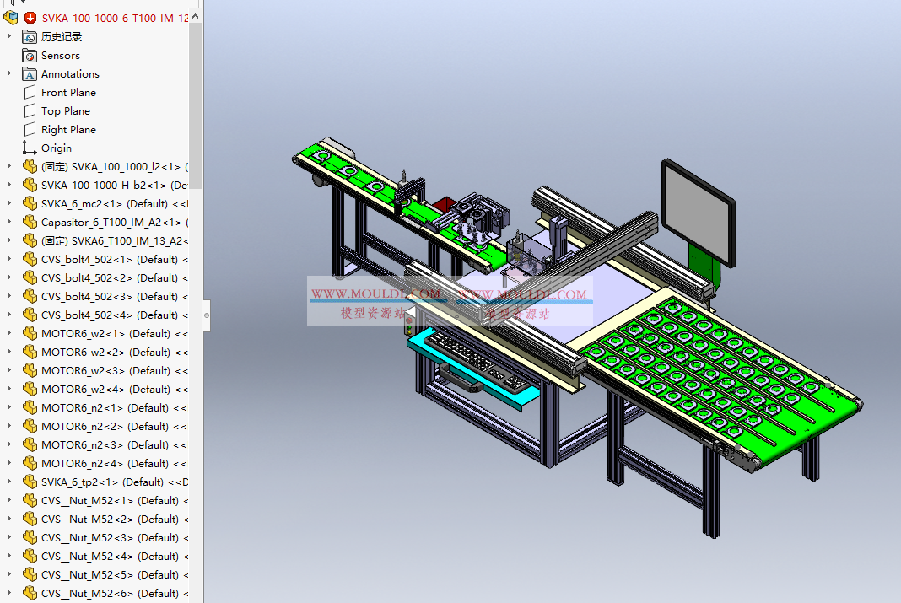The height and width of the screenshot is (603, 901).
Task: Click the SVKA_6_tp2<1> component icon
Action: (x=30, y=482)
